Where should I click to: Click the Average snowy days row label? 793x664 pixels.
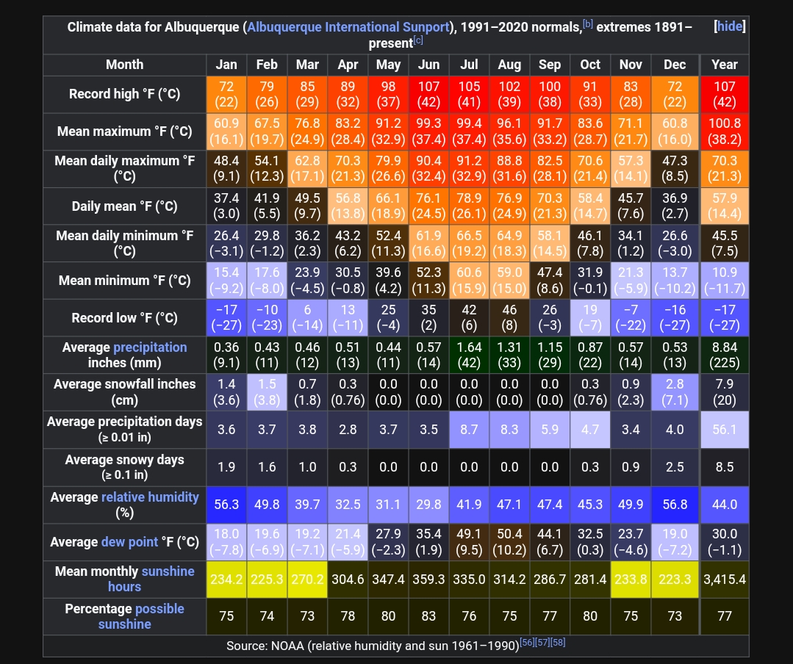pos(124,467)
